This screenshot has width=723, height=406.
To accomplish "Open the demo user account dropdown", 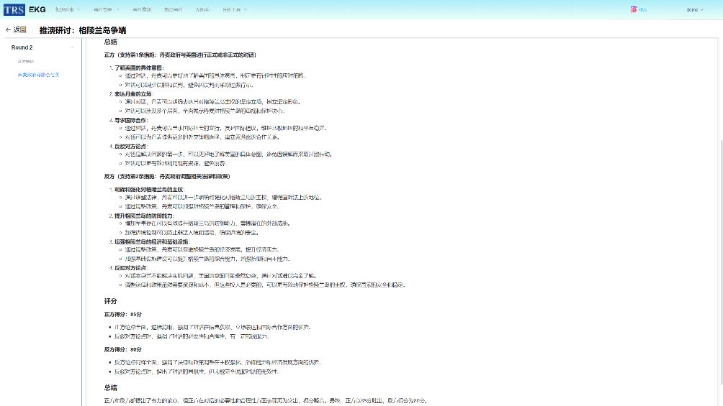I will click(695, 9).
